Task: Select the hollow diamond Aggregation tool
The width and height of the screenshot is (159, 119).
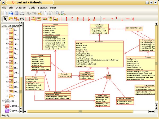Action: click(x=89, y=19)
